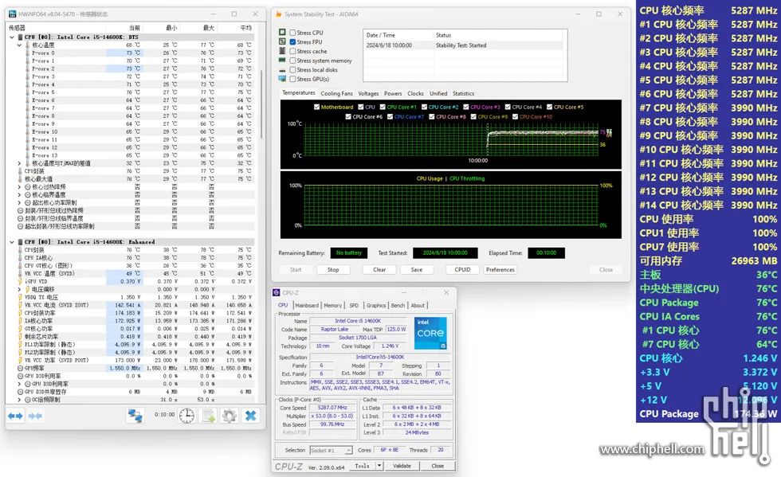Click HWiNFO blue X close sensors icon
Screen dimensions: 781x477
coord(250,416)
